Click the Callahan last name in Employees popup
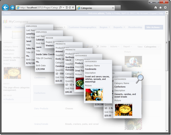The image size is (171, 135). [40, 39]
